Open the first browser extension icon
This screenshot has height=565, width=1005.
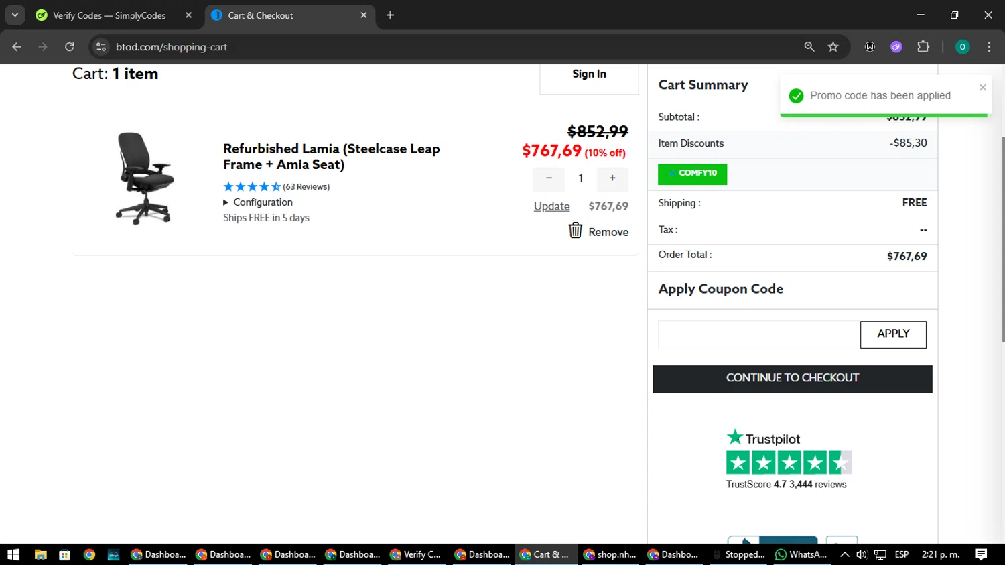tap(870, 47)
